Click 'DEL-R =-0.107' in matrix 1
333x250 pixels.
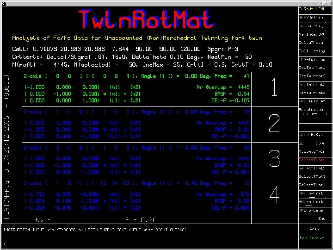230,100
